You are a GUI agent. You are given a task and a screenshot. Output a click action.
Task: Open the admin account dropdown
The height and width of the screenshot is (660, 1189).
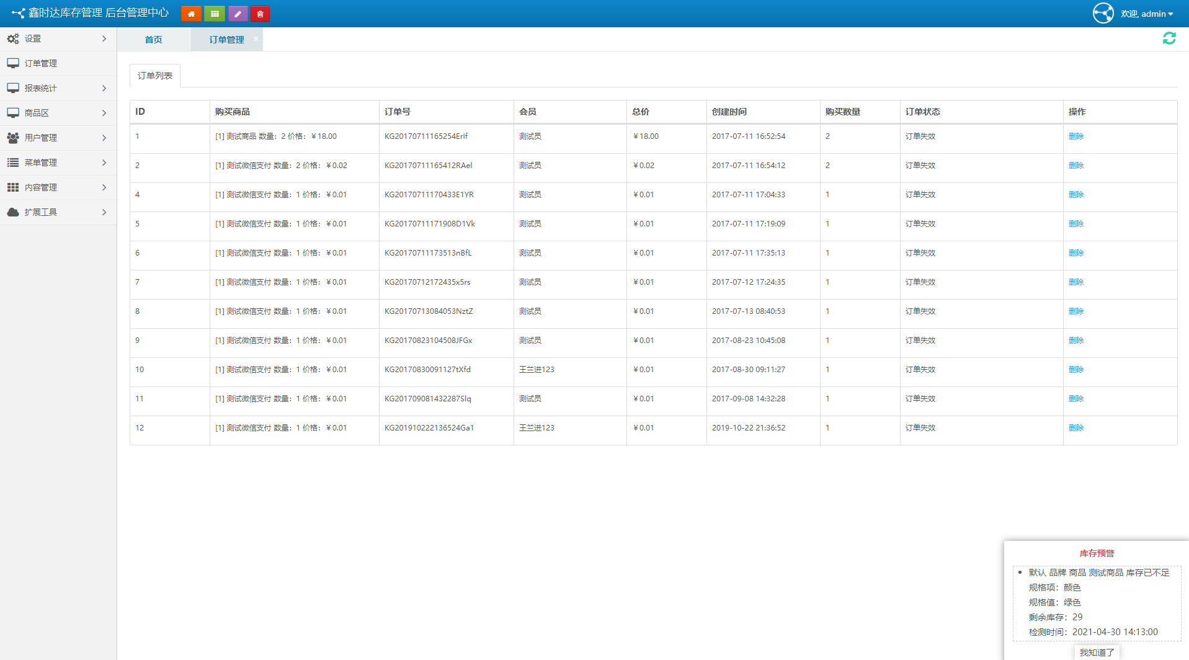[1147, 14]
